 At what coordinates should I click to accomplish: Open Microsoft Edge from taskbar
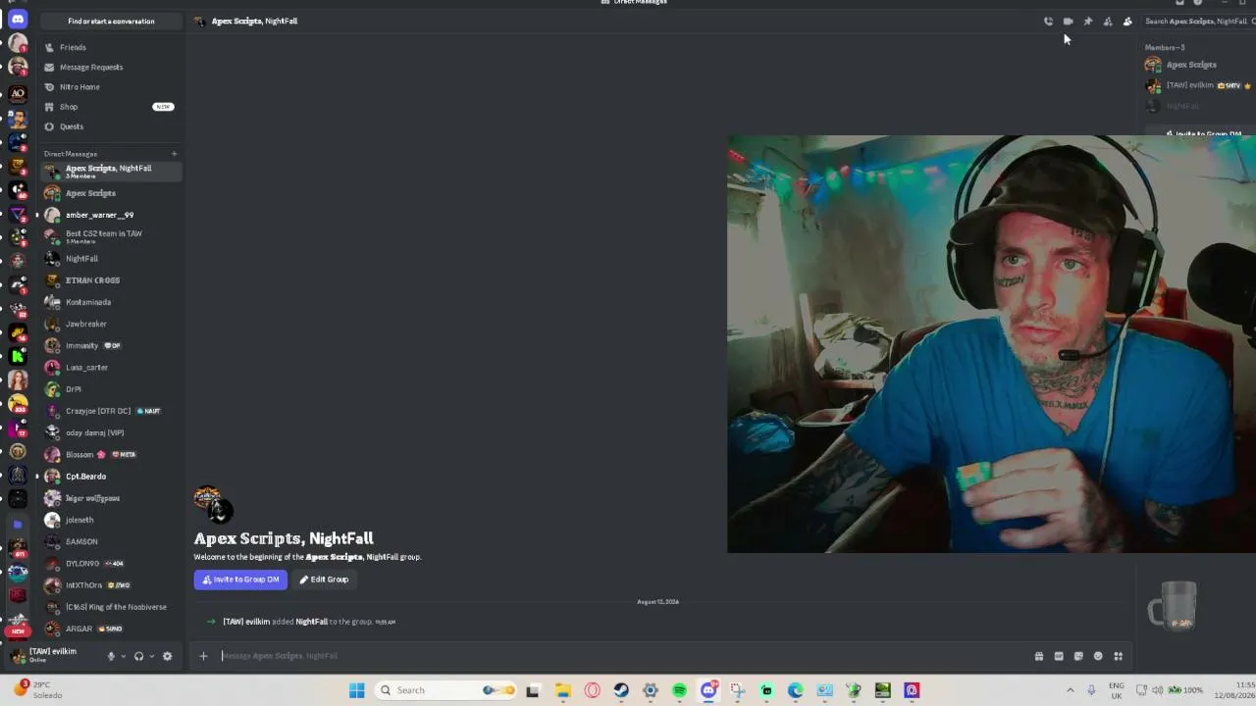(796, 690)
